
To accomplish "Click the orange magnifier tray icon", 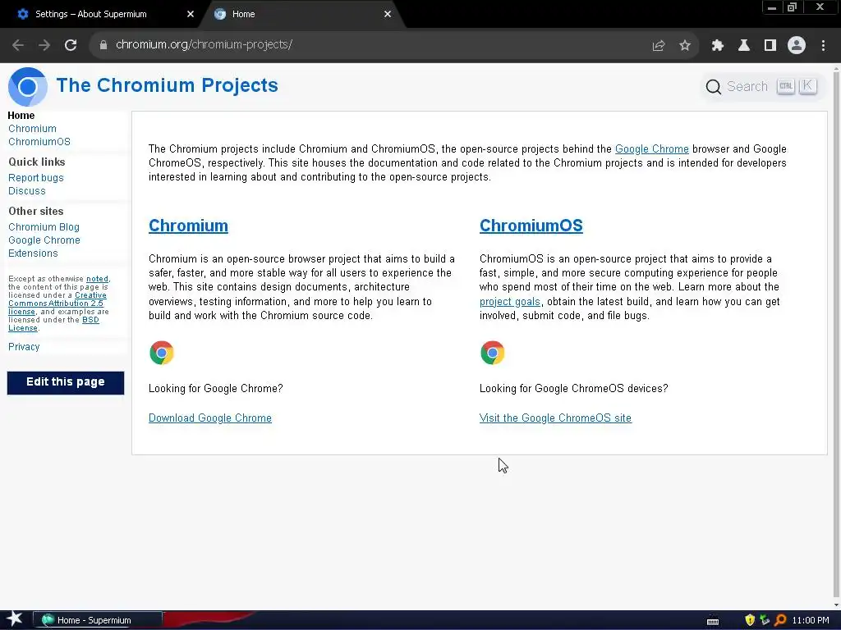I will click(780, 620).
